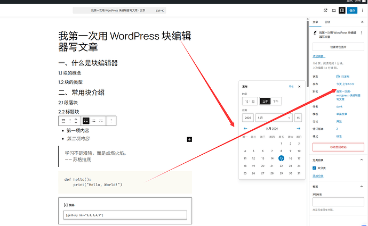Go to next month in calendar
Viewport: 368px width, 226px height.
(x=299, y=129)
